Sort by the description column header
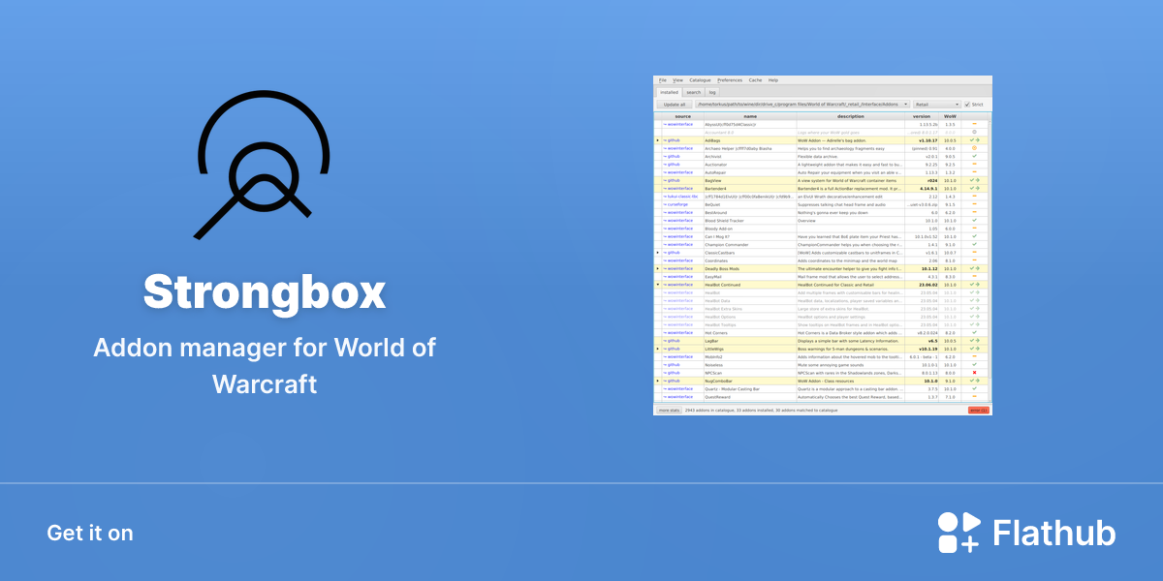Screen dimensions: 1163x581 click(851, 116)
